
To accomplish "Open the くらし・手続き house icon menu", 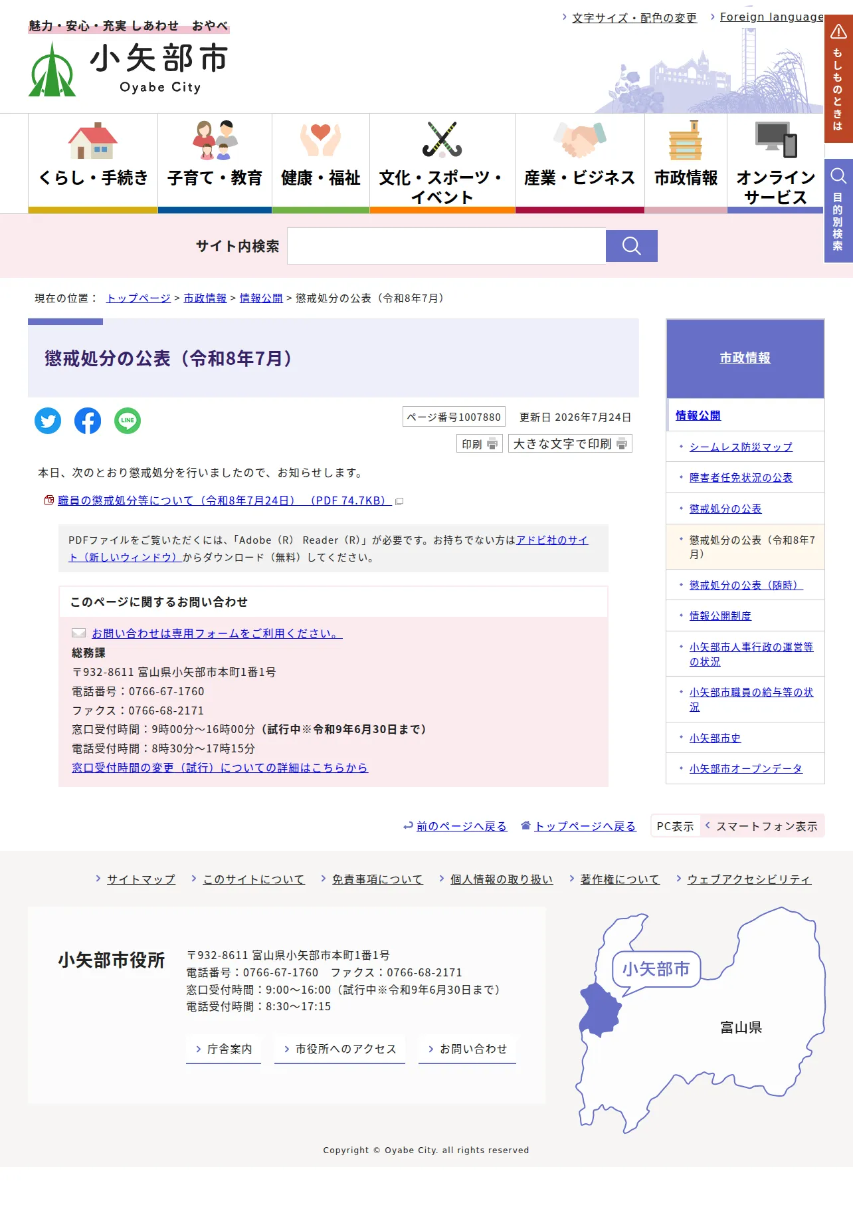I will 93,163.
